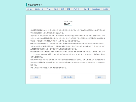Go to the previous day with ← 前の日
Screen dimensions: 136x102
[36, 77]
